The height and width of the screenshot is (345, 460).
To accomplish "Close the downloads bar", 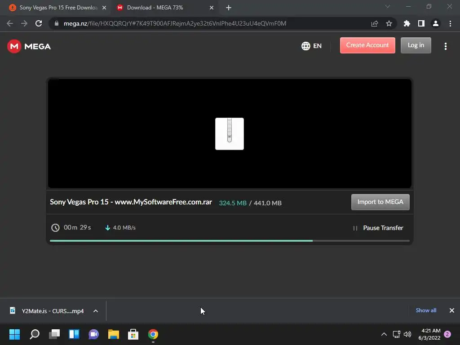I will [x=452, y=310].
